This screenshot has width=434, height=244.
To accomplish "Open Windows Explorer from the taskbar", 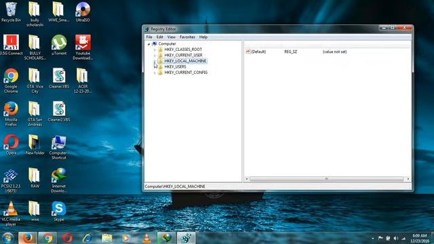I will (x=107, y=238).
